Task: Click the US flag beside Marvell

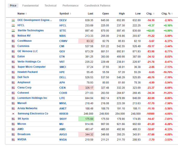Action: click(x=13, y=103)
